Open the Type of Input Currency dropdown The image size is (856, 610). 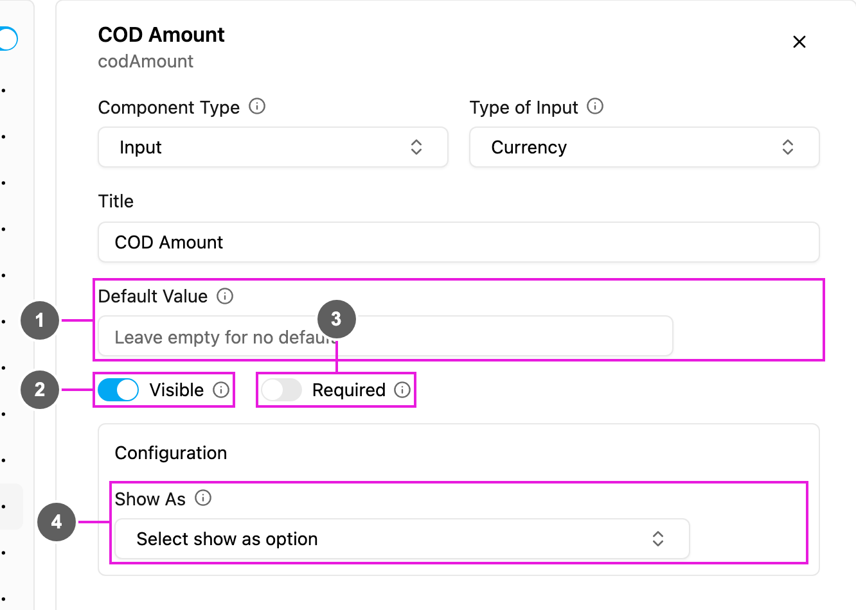tap(645, 147)
